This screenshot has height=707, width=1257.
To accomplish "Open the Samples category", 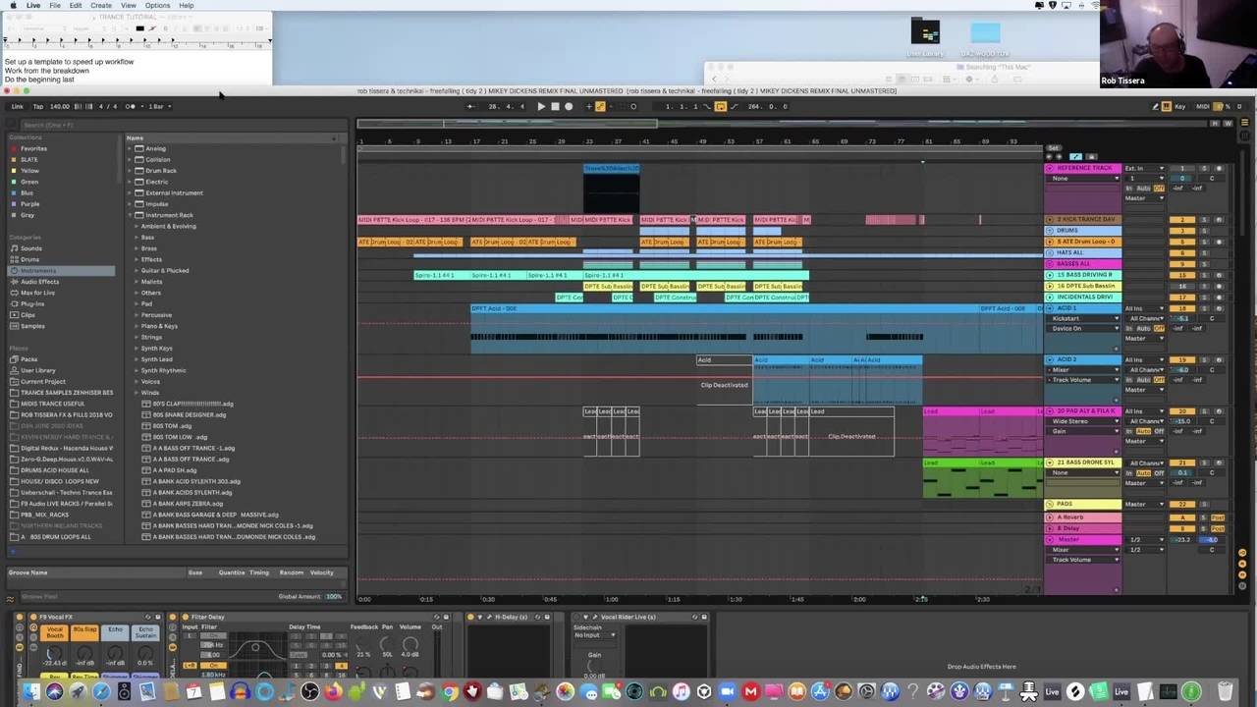I will point(32,326).
